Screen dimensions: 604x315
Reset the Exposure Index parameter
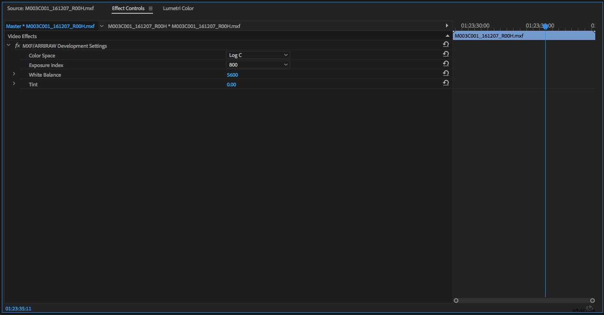tap(446, 64)
